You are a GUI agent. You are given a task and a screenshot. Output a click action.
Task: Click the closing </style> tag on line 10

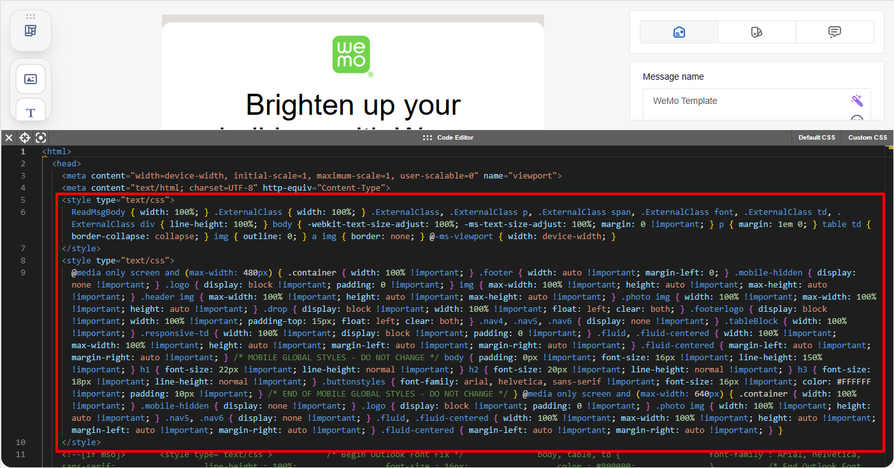point(81,442)
